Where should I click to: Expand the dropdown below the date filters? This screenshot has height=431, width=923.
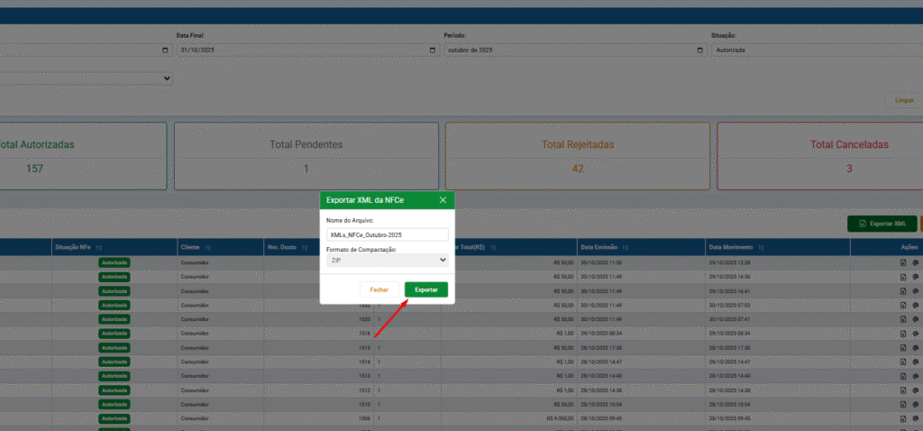tap(86, 78)
